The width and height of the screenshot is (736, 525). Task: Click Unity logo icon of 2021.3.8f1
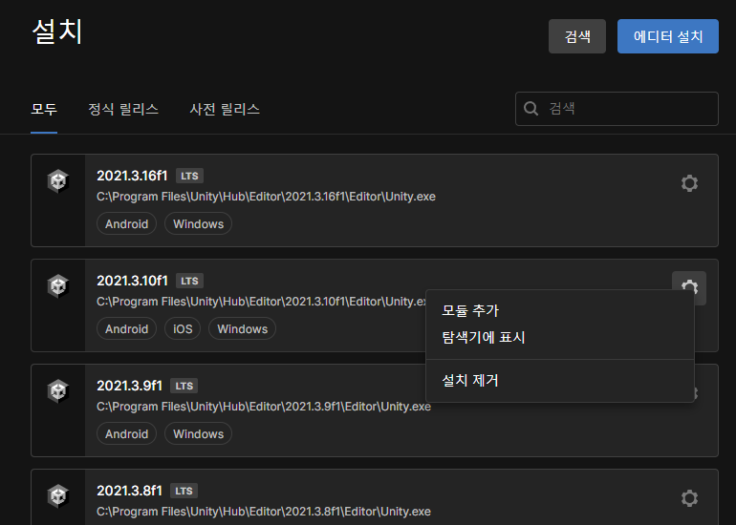pos(58,496)
